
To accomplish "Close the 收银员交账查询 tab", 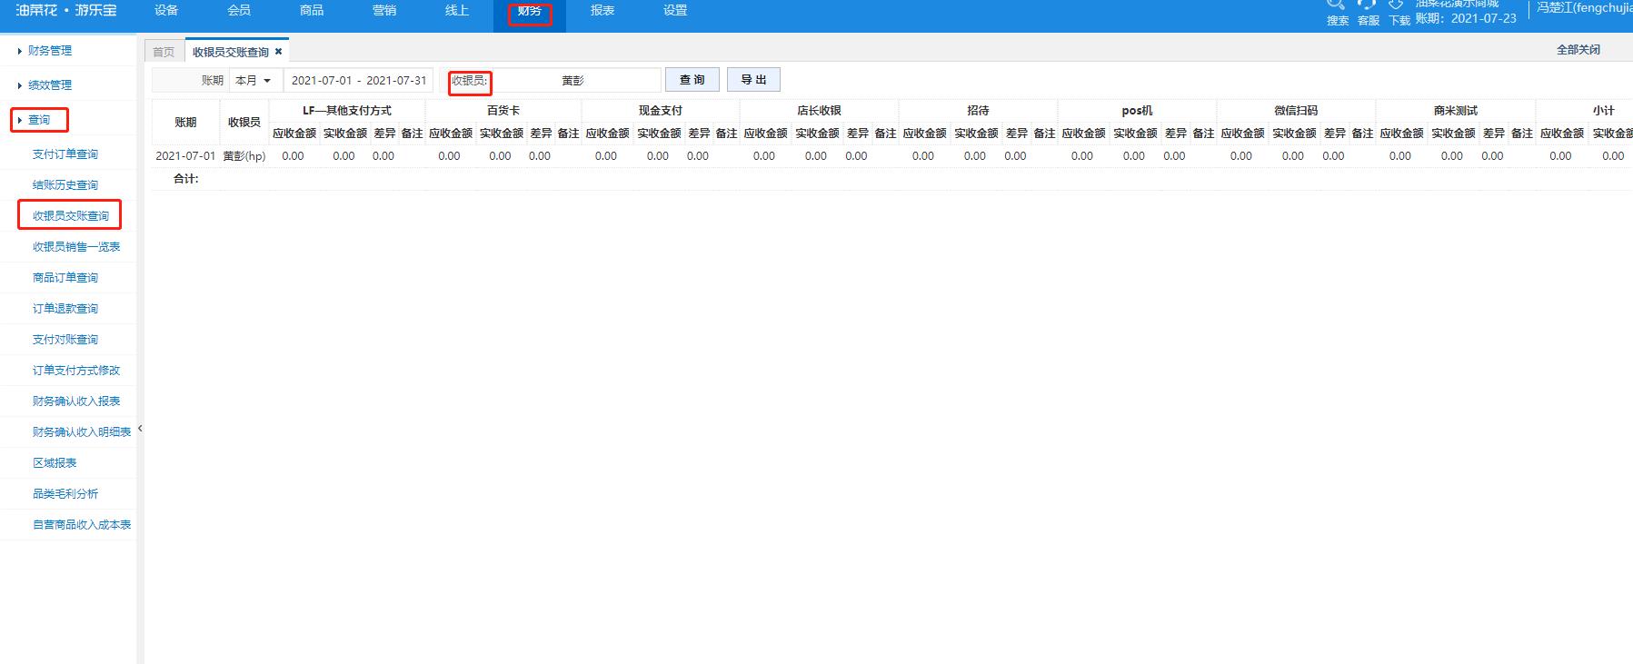I will (279, 52).
